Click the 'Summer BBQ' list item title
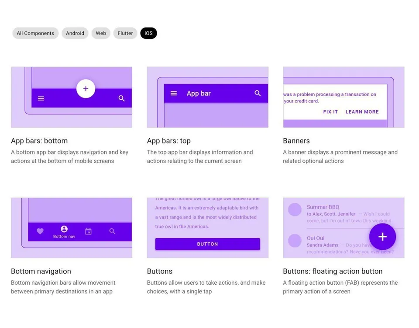419x328 pixels. pos(323,207)
